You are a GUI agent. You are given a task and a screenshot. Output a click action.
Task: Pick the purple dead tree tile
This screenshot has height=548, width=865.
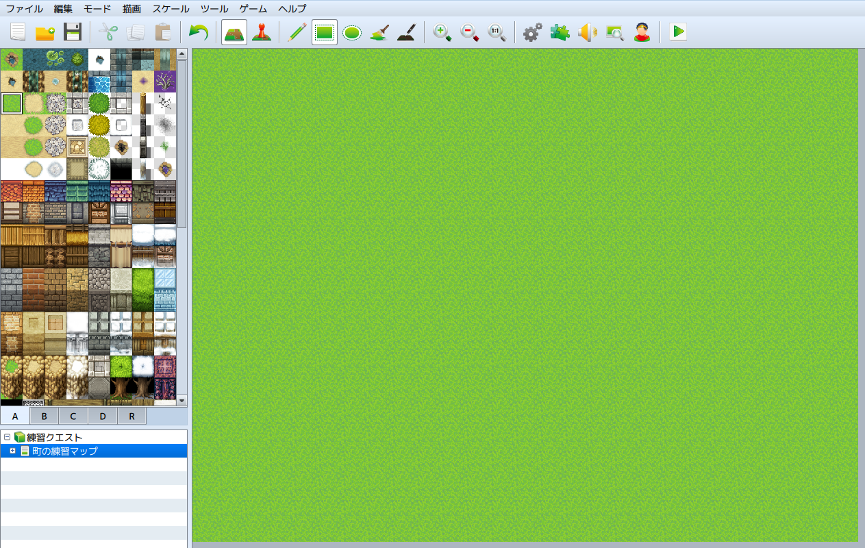point(165,82)
